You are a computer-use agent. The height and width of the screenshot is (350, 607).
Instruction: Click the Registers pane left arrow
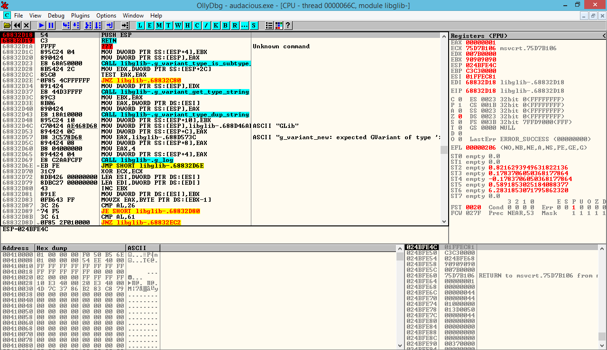tap(604, 36)
